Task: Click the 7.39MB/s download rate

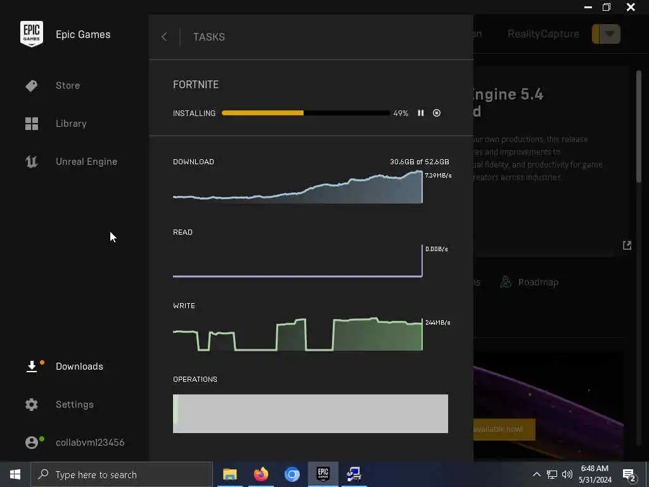Action: (438, 176)
